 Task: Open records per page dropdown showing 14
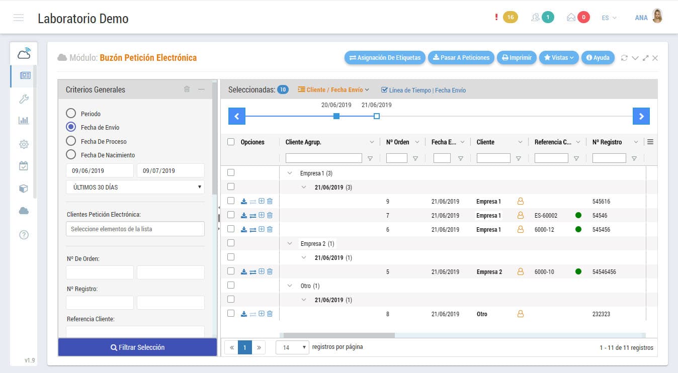pos(292,347)
